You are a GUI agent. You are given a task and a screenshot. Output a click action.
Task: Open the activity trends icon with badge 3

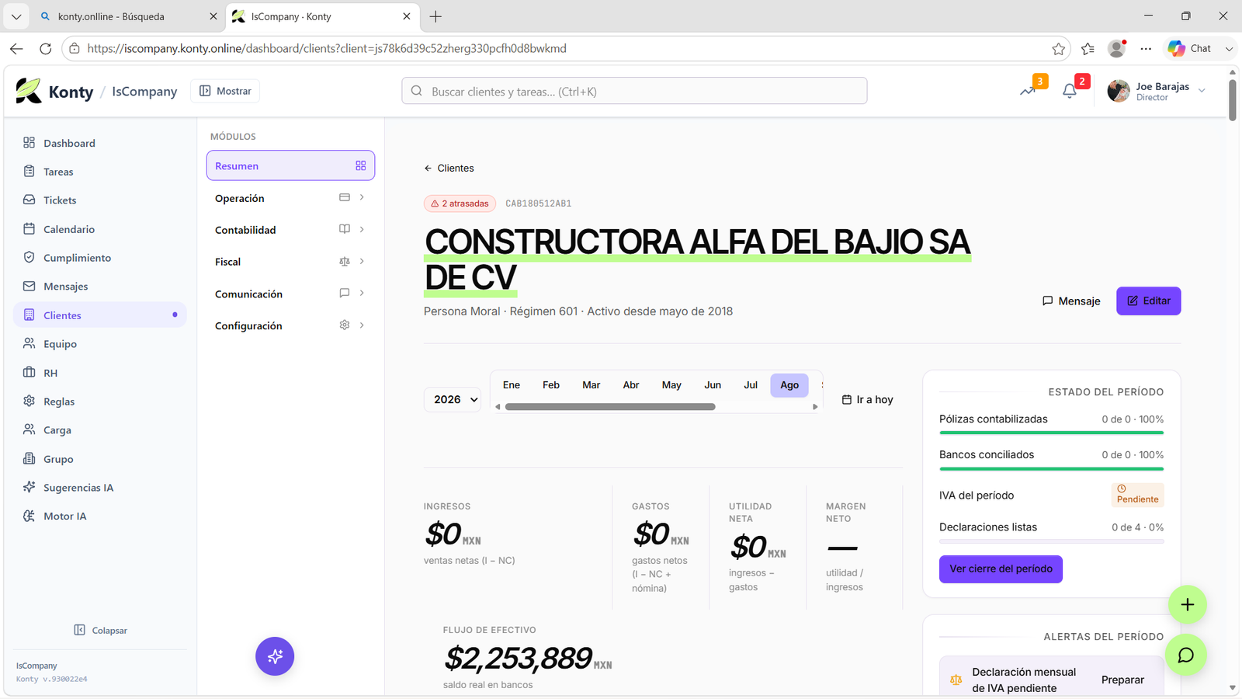point(1028,91)
